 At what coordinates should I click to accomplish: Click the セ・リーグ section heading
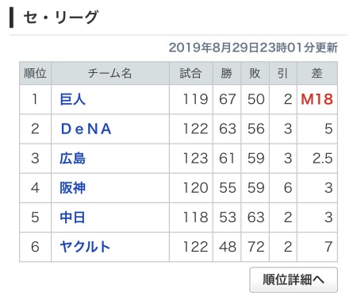(x=61, y=17)
